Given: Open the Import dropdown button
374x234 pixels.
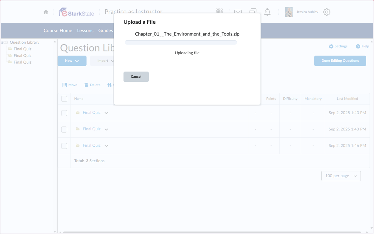Looking at the screenshot, I should pyautogui.click(x=103, y=61).
